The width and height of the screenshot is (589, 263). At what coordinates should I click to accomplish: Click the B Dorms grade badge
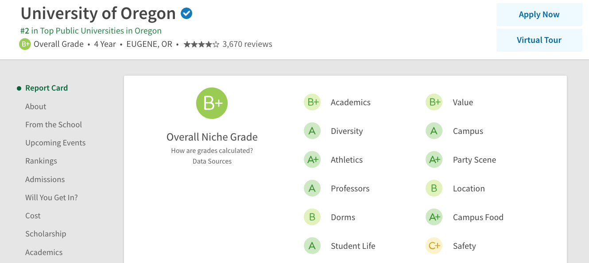click(312, 217)
